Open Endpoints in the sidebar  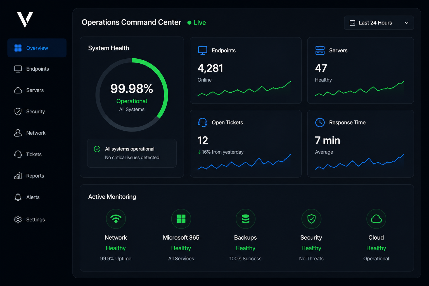(37, 69)
